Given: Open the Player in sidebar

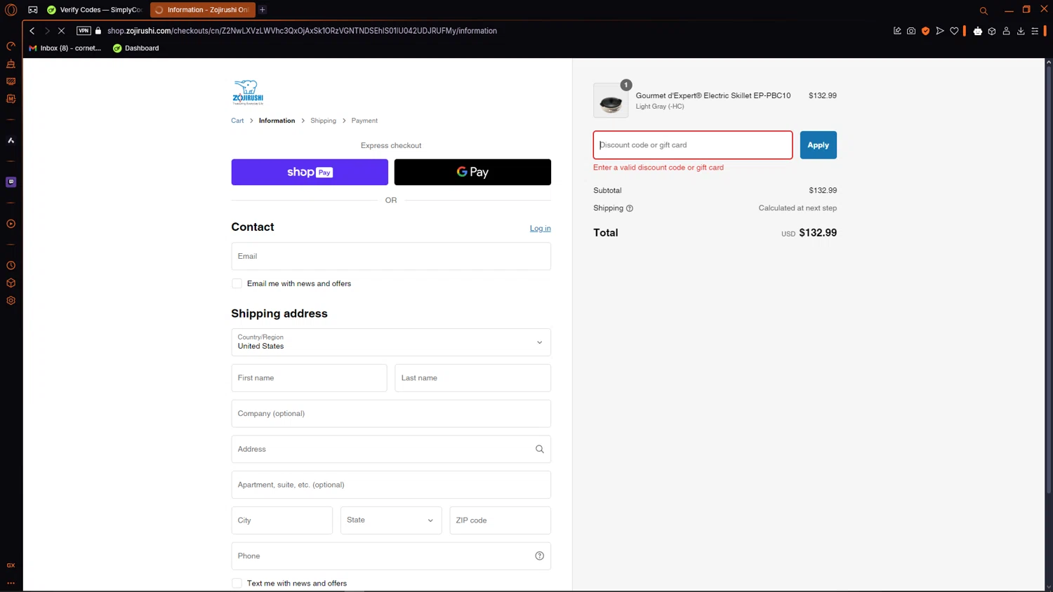Looking at the screenshot, I should [x=11, y=224].
